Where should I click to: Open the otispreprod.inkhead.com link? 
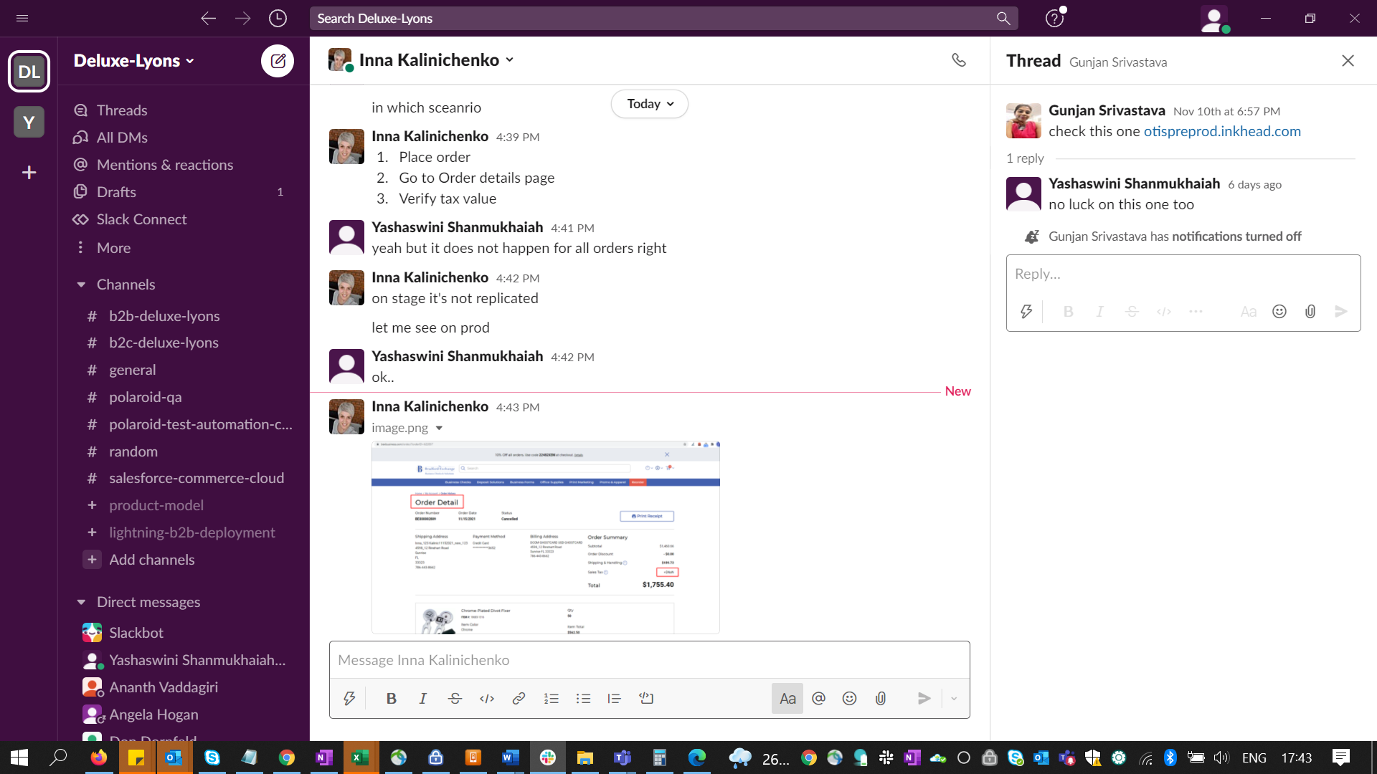[1221, 131]
